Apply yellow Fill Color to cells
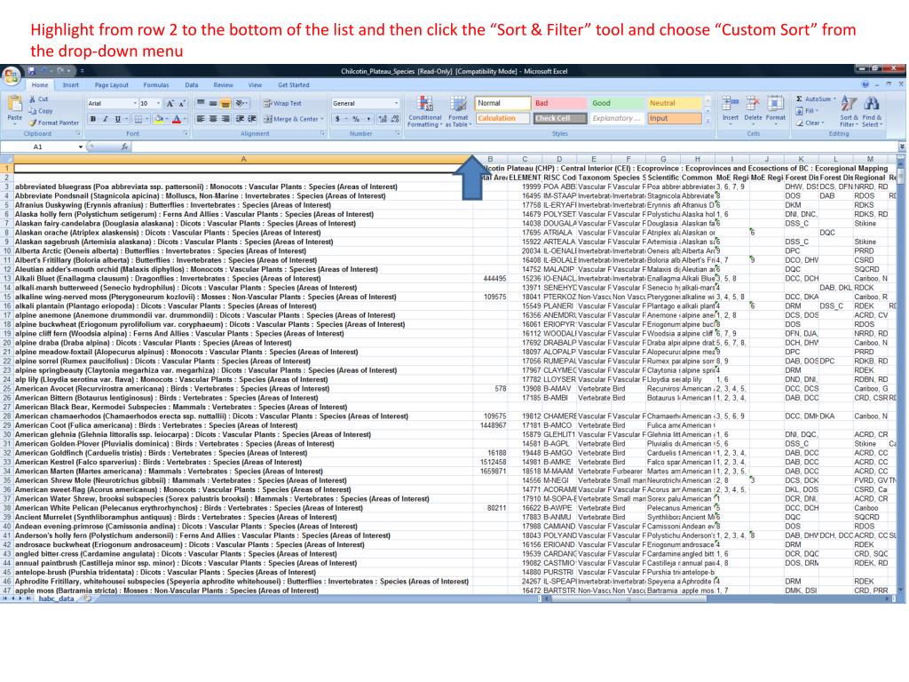The image size is (909, 682). tap(158, 119)
